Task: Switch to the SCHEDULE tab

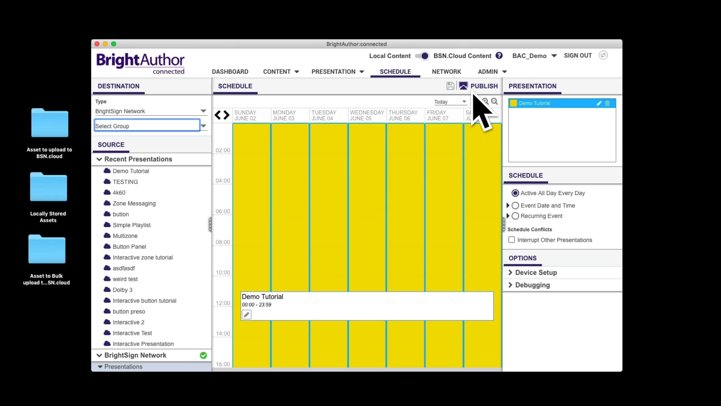Action: pos(395,72)
